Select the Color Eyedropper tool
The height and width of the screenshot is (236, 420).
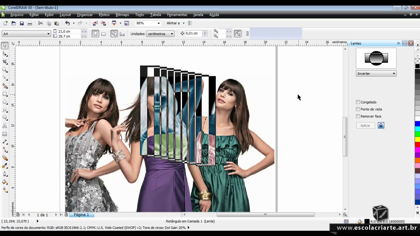(5, 166)
